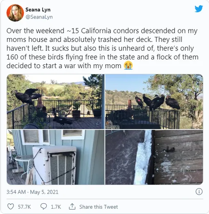The image size is (209, 214).
Task: Open photo of the damaged air conditioner
Action: pyautogui.click(x=56, y=157)
